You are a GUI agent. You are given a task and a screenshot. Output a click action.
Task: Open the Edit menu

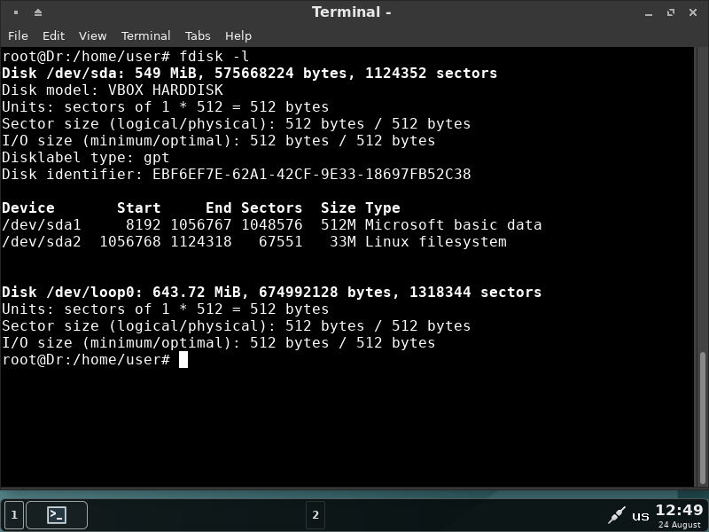click(x=53, y=35)
